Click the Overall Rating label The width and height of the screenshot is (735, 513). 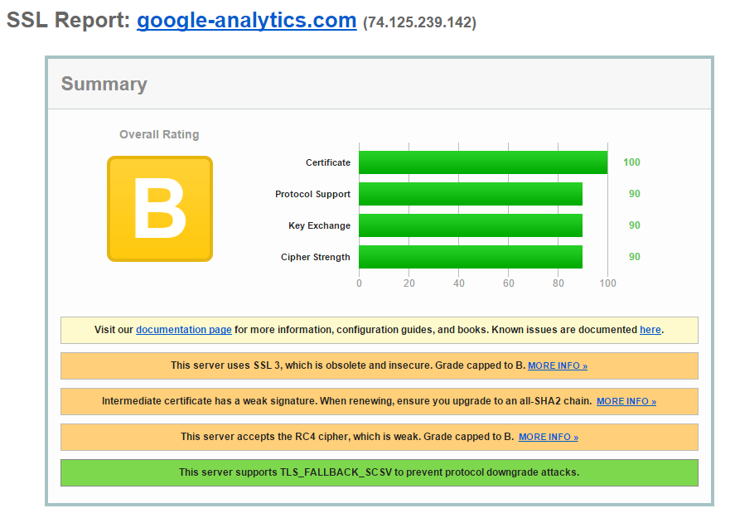tap(159, 134)
